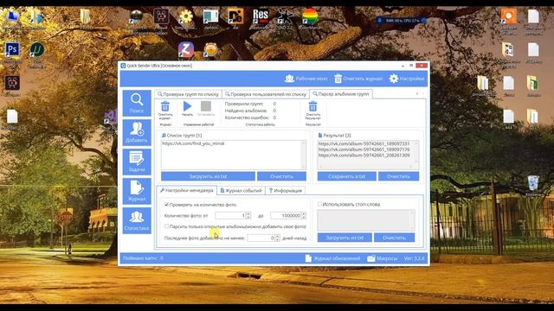The height and width of the screenshot is (311, 554).
Task: Click the Начать play button
Action: (187, 109)
